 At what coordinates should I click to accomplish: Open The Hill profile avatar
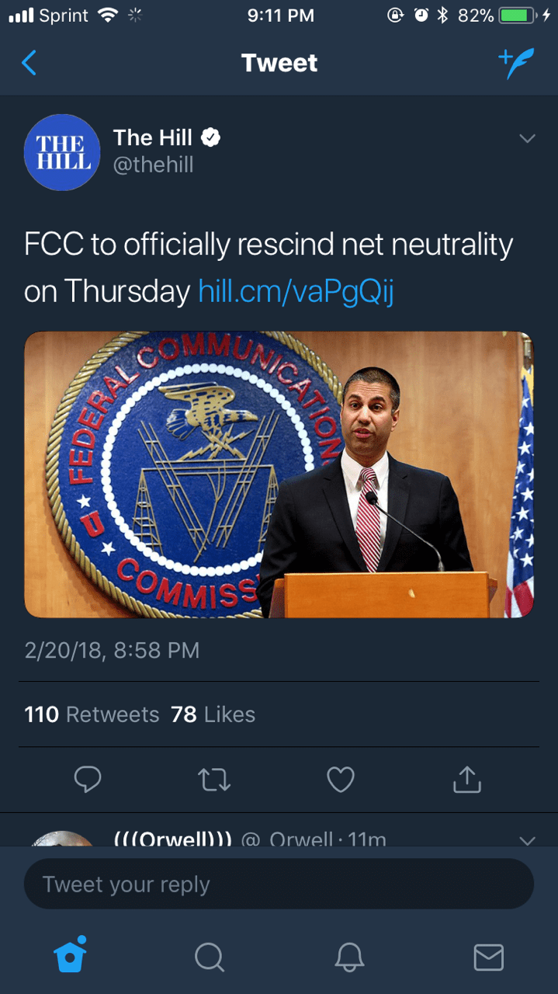[x=62, y=152]
